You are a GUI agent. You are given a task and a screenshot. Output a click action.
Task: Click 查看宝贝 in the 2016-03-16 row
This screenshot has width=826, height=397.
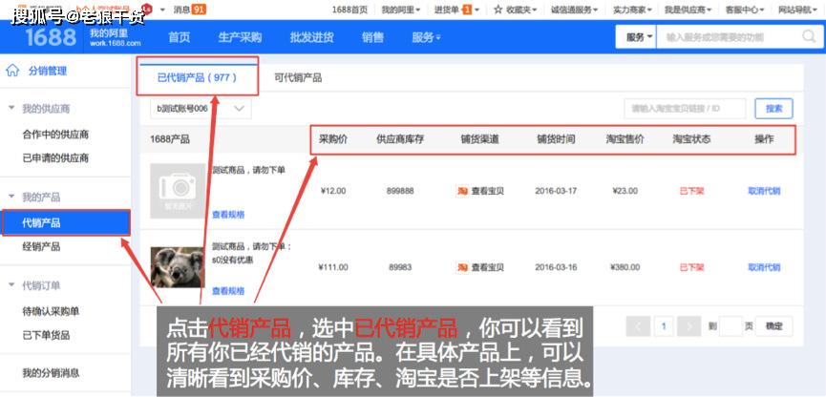487,267
